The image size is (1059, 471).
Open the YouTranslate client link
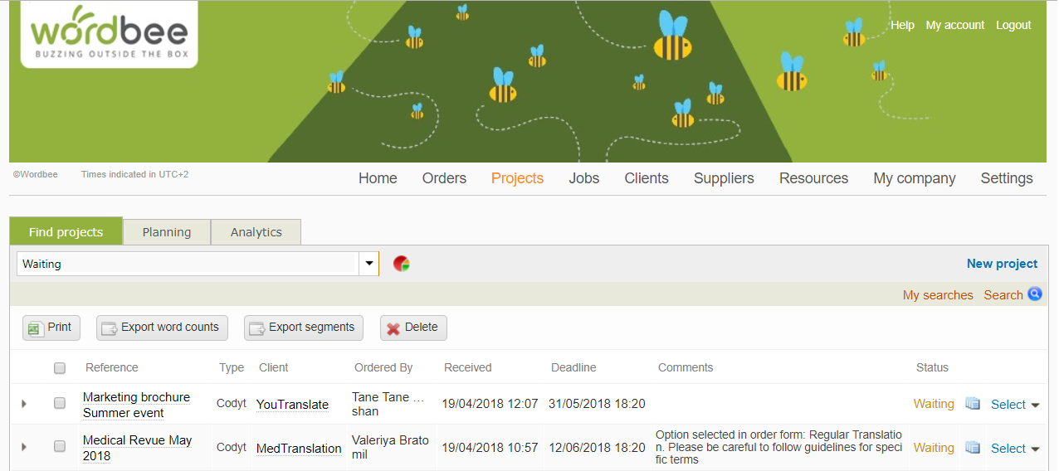click(292, 405)
